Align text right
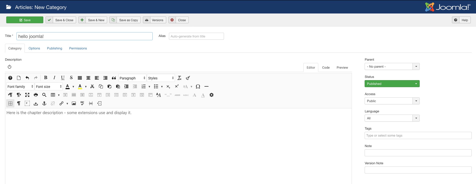This screenshot has width=476, height=184. (x=105, y=78)
